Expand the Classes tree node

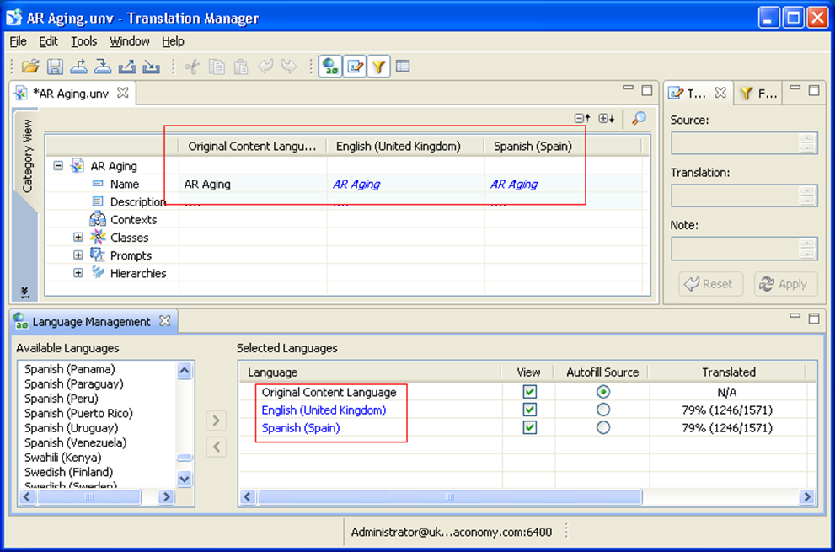coord(78,238)
